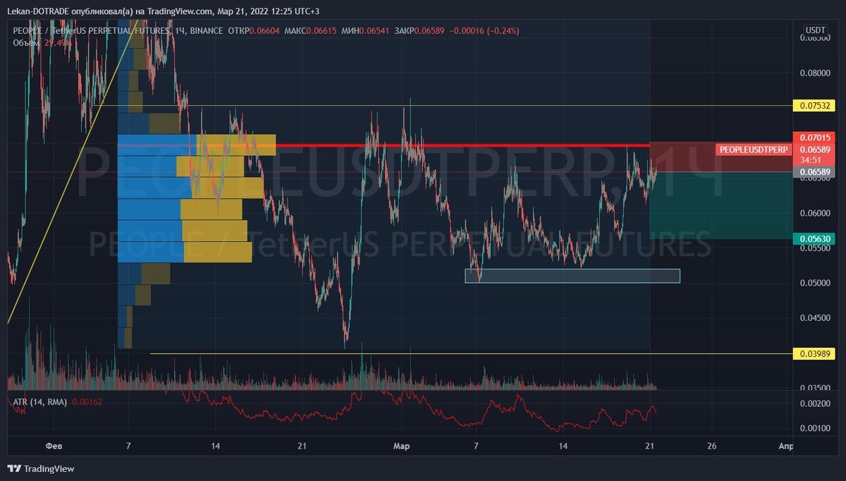Click the 0.04500 price axis tick
This screenshot has height=481, width=846.
click(x=814, y=318)
